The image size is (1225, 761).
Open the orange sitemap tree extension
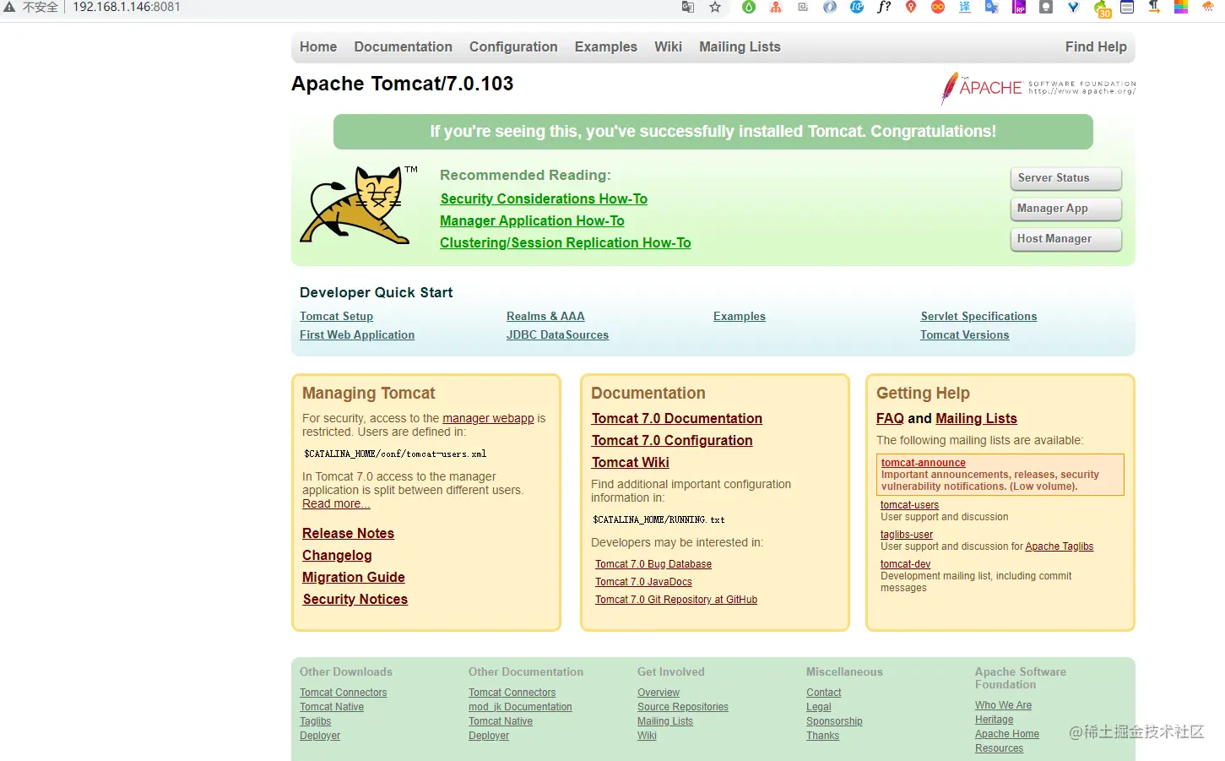point(776,7)
